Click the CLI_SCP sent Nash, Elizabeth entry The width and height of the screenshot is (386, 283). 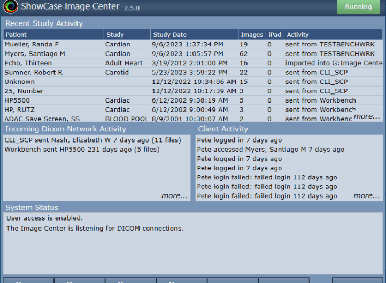point(93,140)
